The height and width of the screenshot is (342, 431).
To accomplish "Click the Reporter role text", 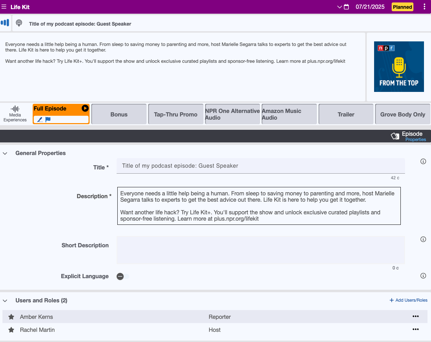I will (x=220, y=317).
